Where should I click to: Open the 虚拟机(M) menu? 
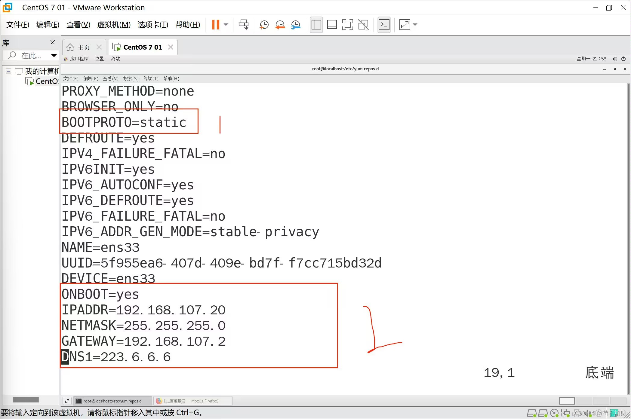(114, 25)
